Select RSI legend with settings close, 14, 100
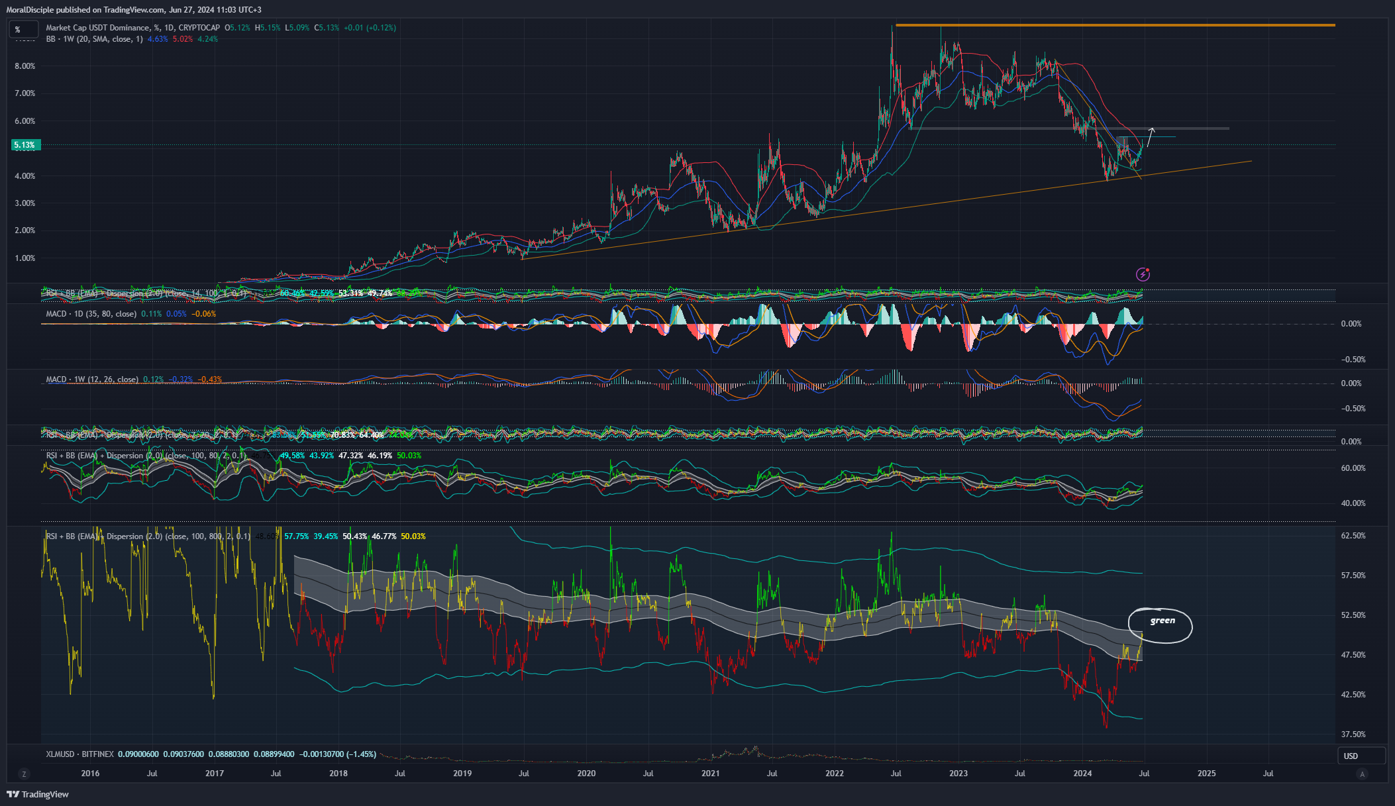Image resolution: width=1395 pixels, height=806 pixels. click(x=146, y=293)
